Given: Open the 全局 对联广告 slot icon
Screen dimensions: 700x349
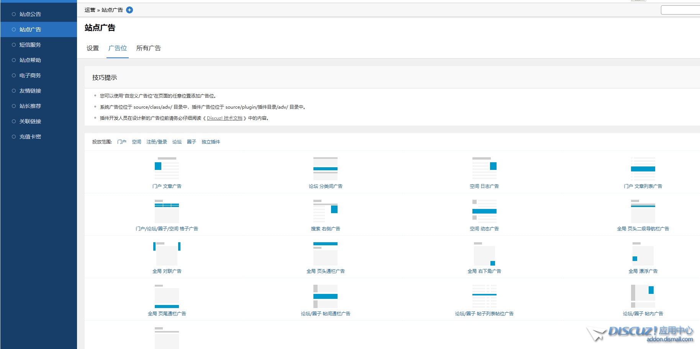Looking at the screenshot, I should click(167, 253).
